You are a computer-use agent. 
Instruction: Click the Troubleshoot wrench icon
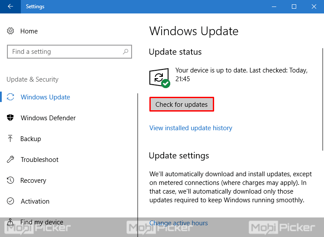pyautogui.click(x=10, y=159)
